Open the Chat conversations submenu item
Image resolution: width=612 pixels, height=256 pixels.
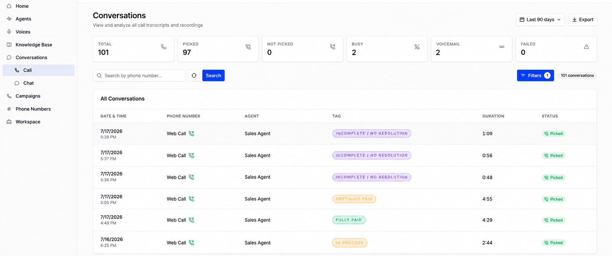coord(39,83)
